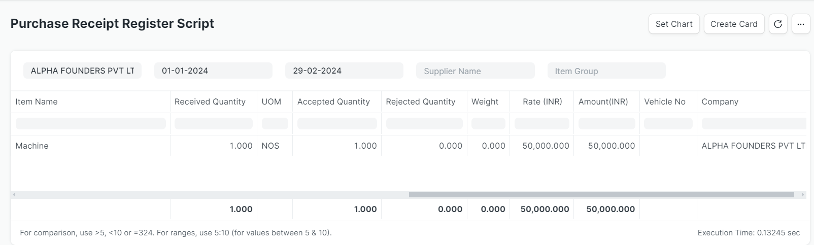Open the to-date 29-02-2024 picker
The width and height of the screenshot is (814, 245).
(344, 71)
